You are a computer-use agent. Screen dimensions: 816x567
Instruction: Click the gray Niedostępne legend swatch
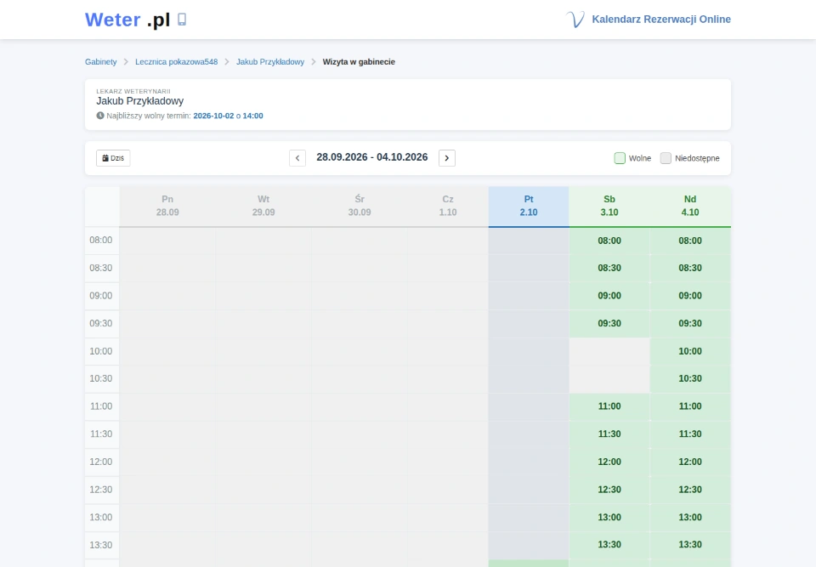[x=666, y=158]
